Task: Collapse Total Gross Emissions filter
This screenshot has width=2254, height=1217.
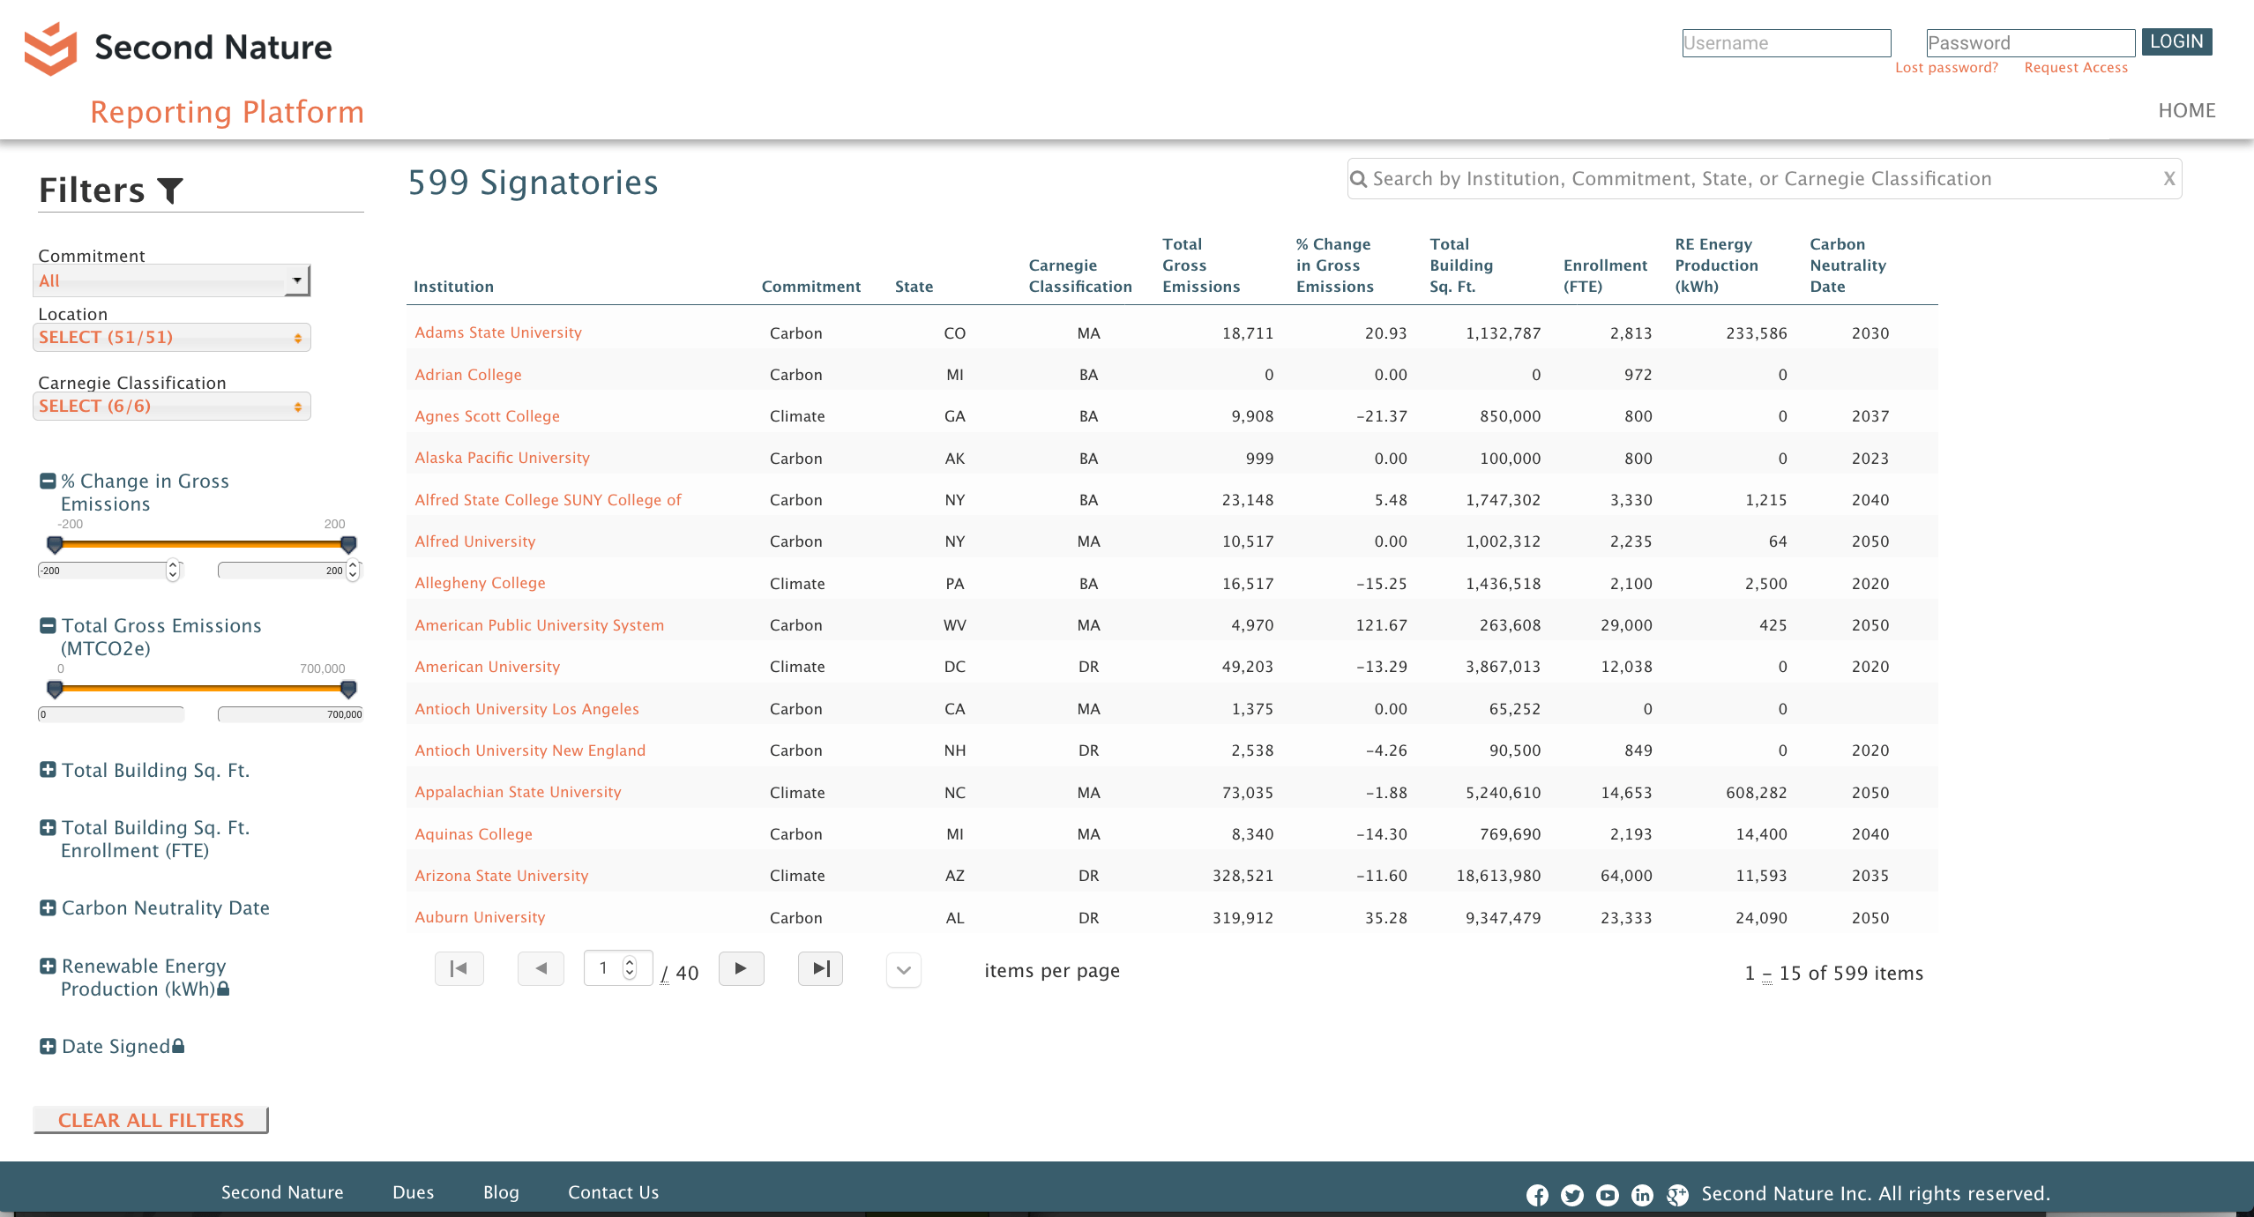Action: pos(48,625)
